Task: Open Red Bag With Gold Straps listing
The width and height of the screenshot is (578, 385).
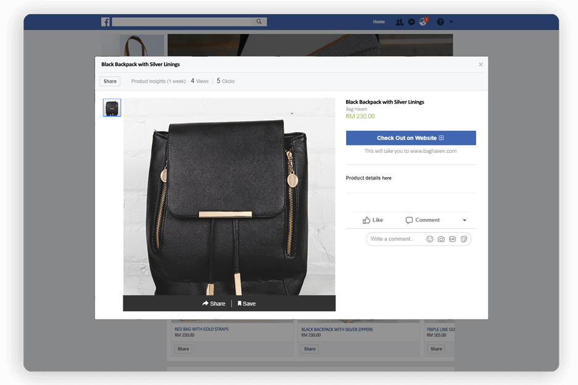Action: [x=201, y=329]
